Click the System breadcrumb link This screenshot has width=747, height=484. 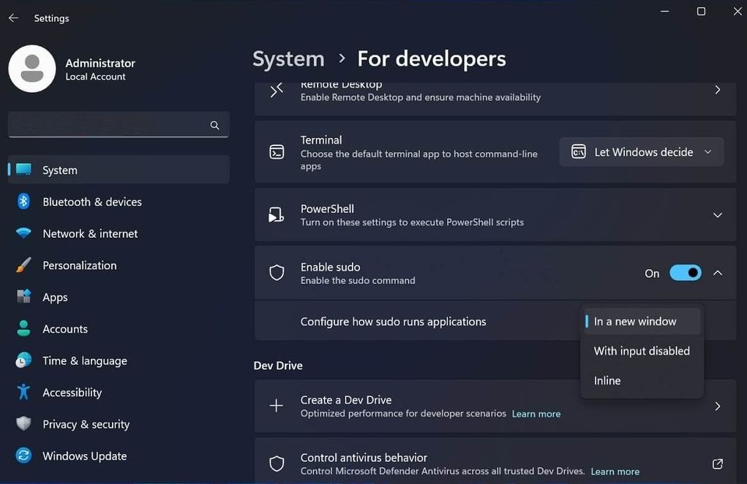point(288,59)
